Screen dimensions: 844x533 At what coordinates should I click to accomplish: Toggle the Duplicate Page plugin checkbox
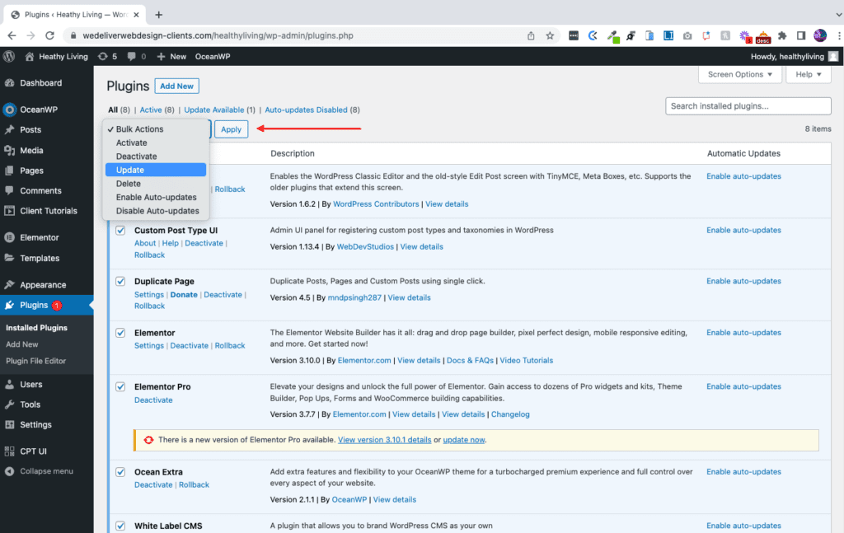pyautogui.click(x=120, y=281)
